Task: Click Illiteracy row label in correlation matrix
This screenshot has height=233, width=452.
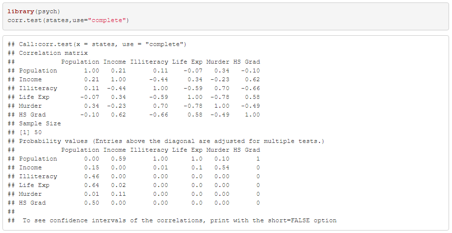Action: click(x=38, y=88)
